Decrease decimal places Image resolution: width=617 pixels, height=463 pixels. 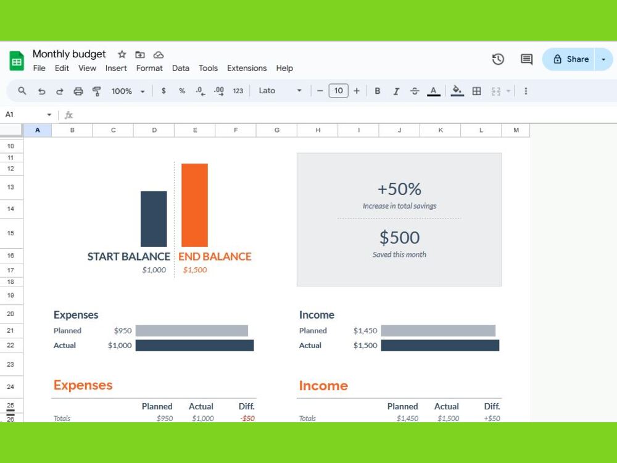click(201, 91)
